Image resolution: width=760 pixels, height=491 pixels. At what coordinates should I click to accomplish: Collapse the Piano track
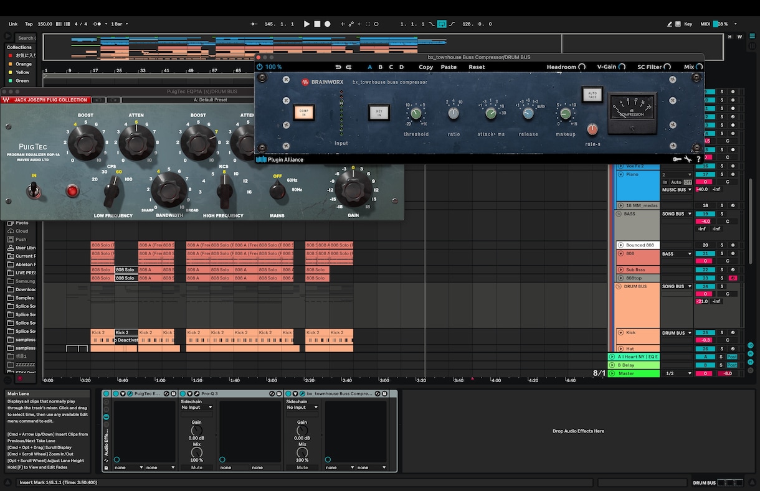(620, 175)
